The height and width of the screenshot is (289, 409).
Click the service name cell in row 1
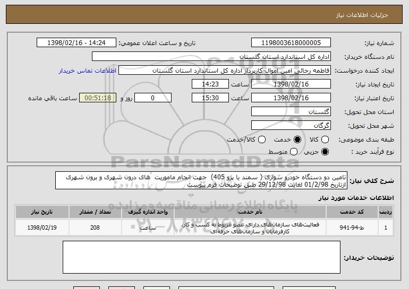pyautogui.click(x=250, y=228)
